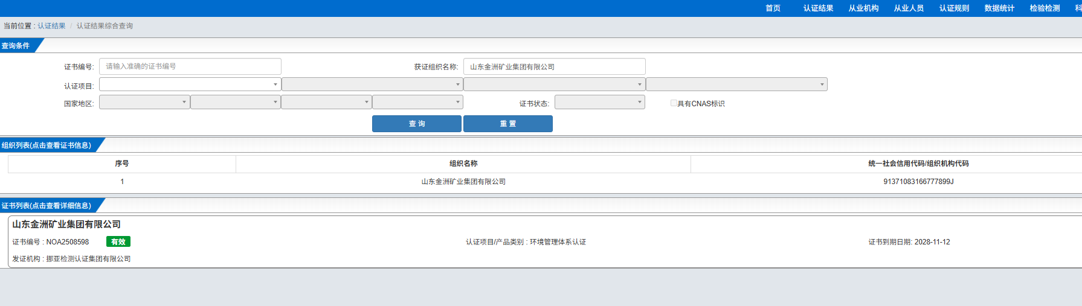Click the 查询条件 section header

16,46
